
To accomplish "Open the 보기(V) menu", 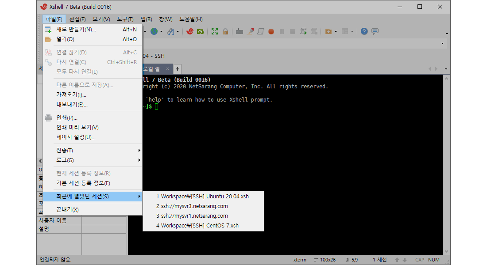I will 101,19.
